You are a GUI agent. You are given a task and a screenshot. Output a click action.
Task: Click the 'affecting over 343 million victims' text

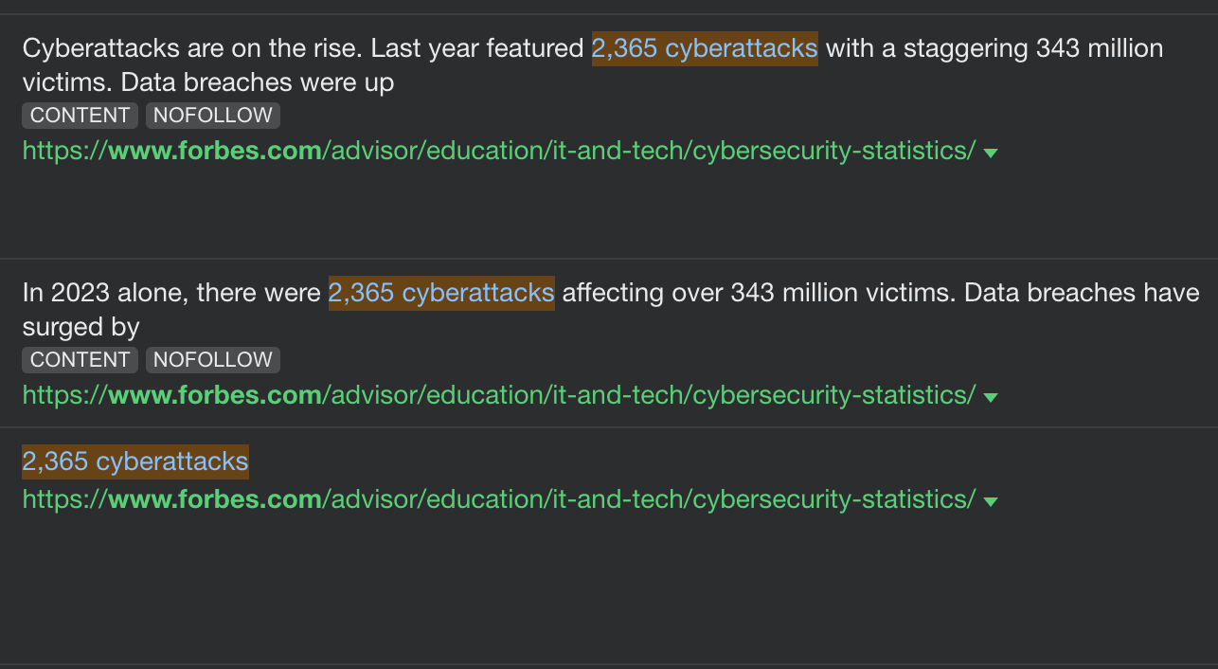[760, 293]
